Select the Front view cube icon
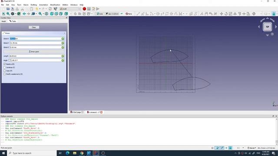 [x=52, y=14]
